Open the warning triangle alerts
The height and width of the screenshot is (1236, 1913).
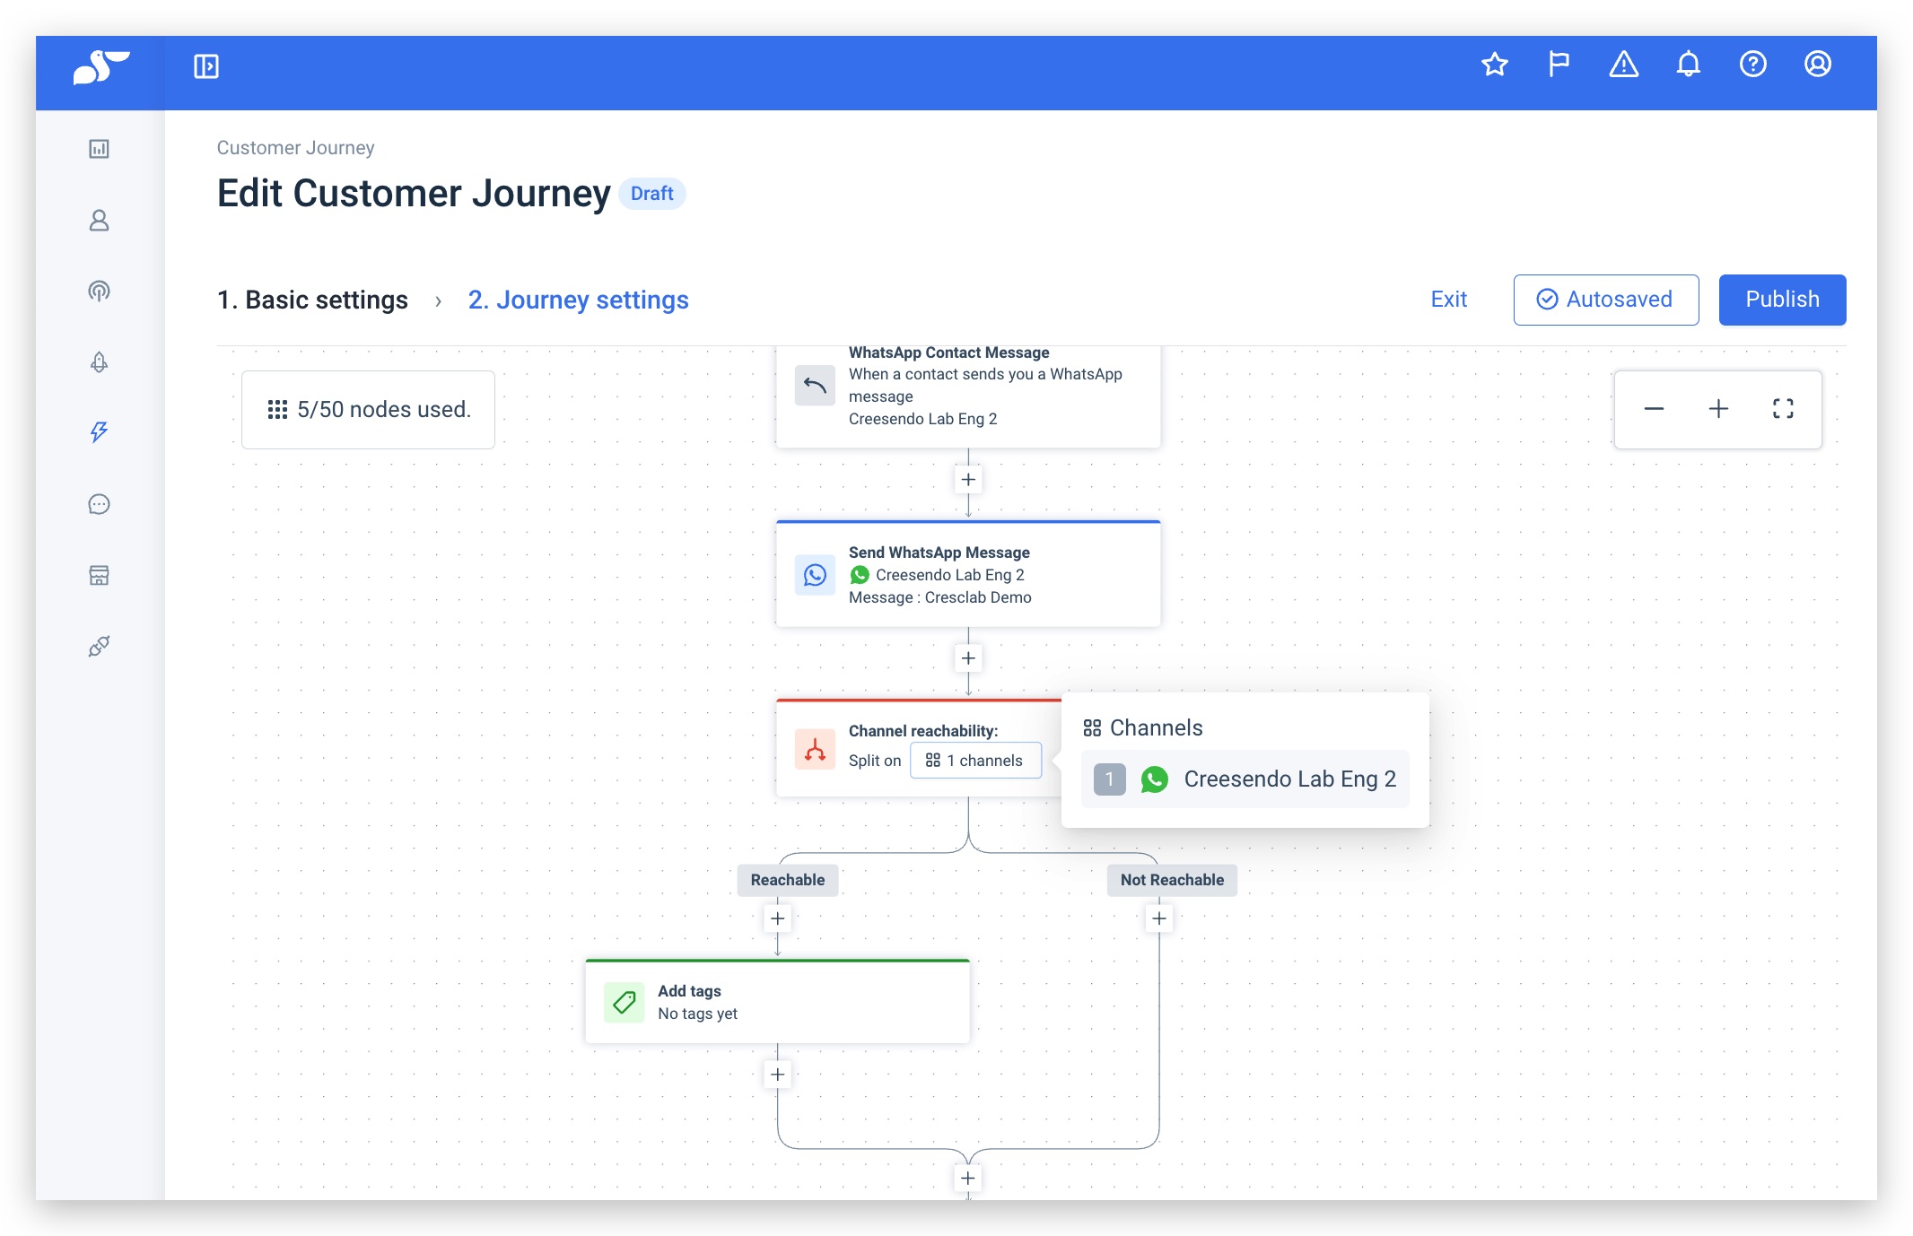point(1624,65)
